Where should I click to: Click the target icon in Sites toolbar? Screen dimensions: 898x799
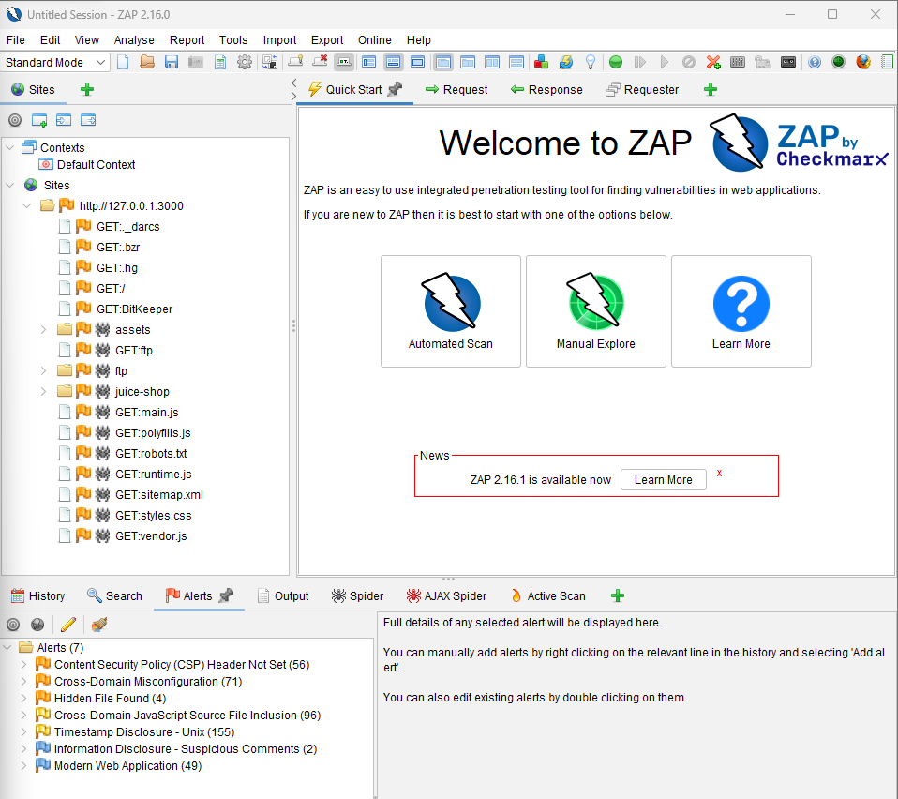pos(15,120)
